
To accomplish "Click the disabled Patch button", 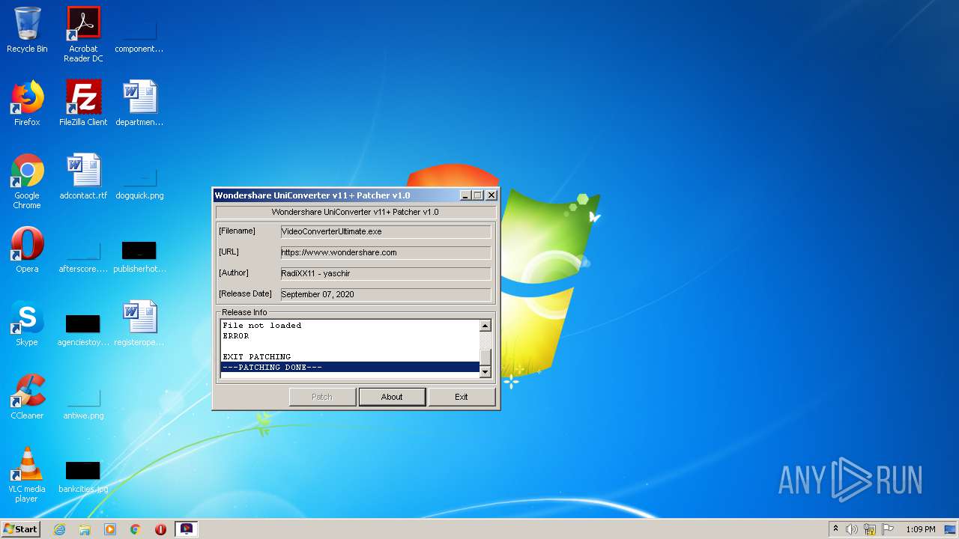I will pos(322,397).
